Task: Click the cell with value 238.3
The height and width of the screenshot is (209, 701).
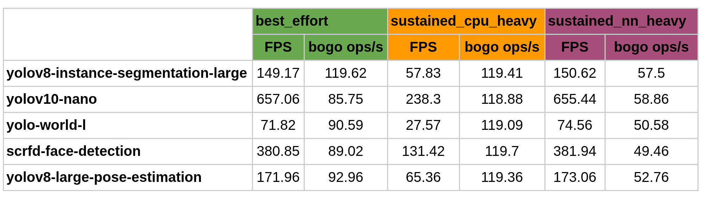Action: pos(423,99)
